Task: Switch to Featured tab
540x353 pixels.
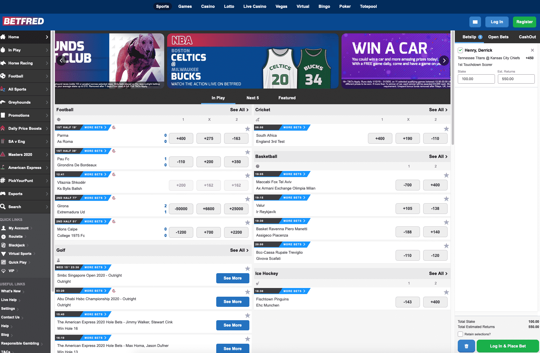Action: click(x=287, y=98)
